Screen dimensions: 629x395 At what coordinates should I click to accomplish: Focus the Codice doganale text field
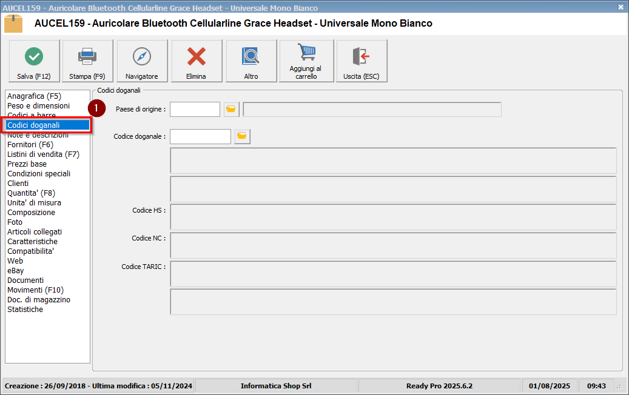(200, 136)
